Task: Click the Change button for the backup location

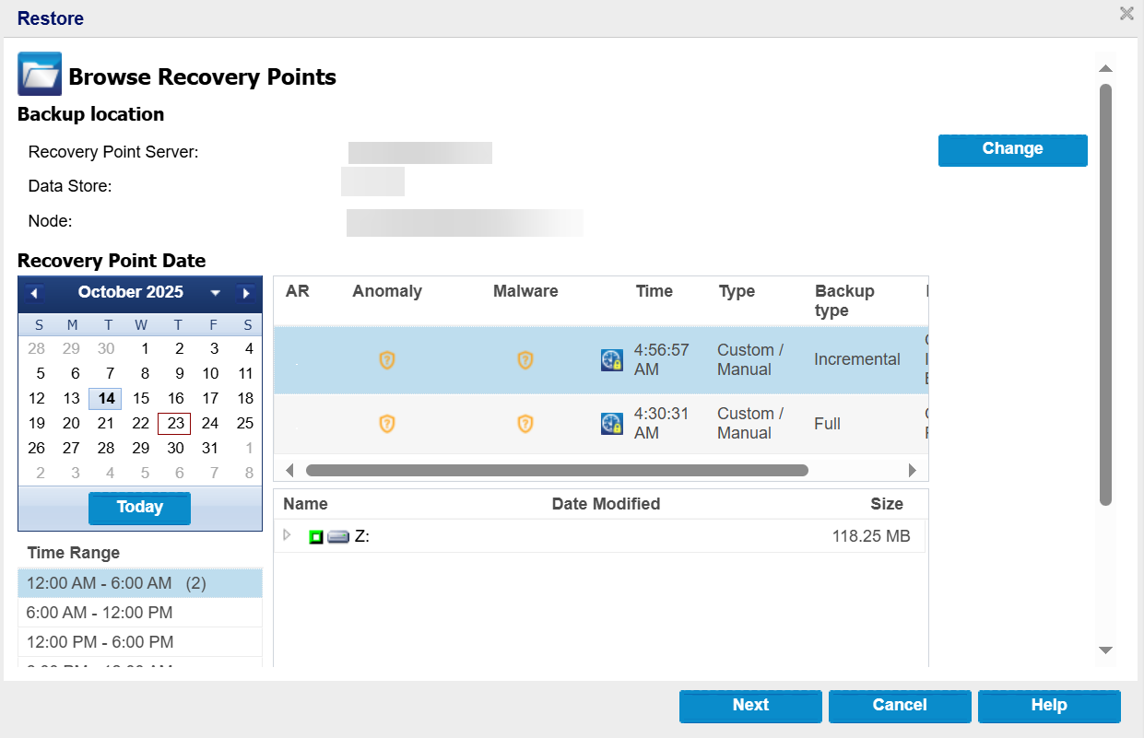Action: point(1012,149)
